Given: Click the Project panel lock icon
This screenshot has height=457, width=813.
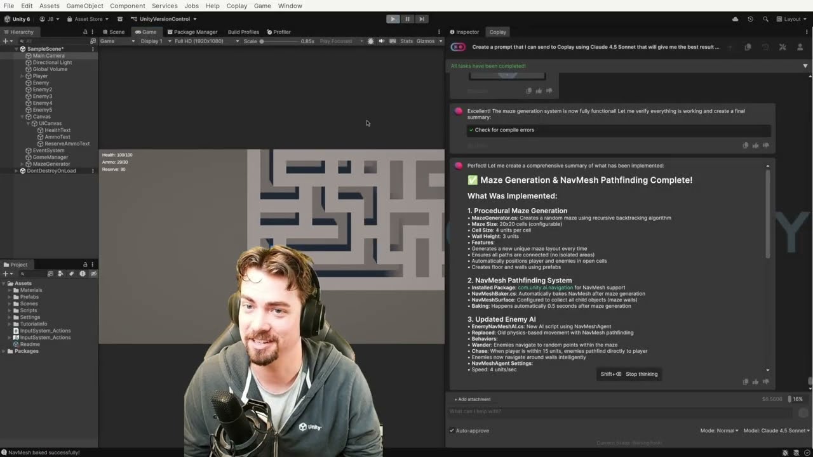Looking at the screenshot, I should pyautogui.click(x=85, y=265).
